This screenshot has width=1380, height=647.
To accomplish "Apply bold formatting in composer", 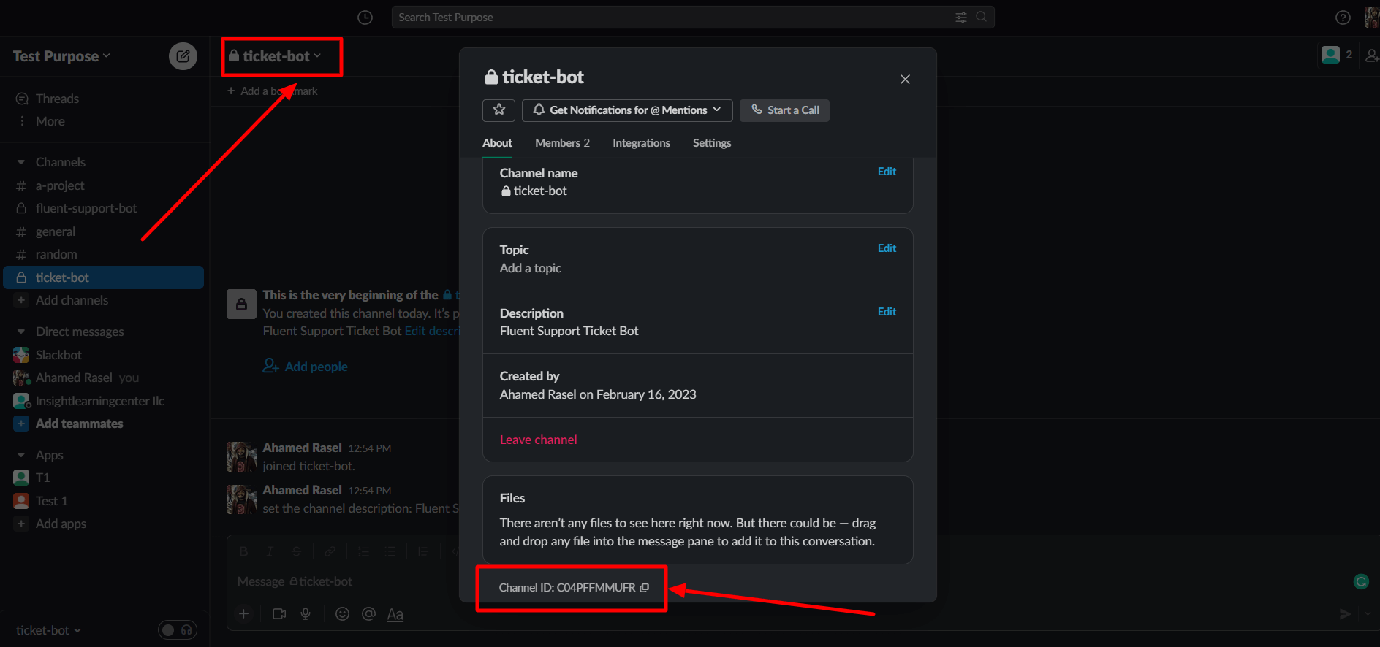I will click(x=244, y=551).
